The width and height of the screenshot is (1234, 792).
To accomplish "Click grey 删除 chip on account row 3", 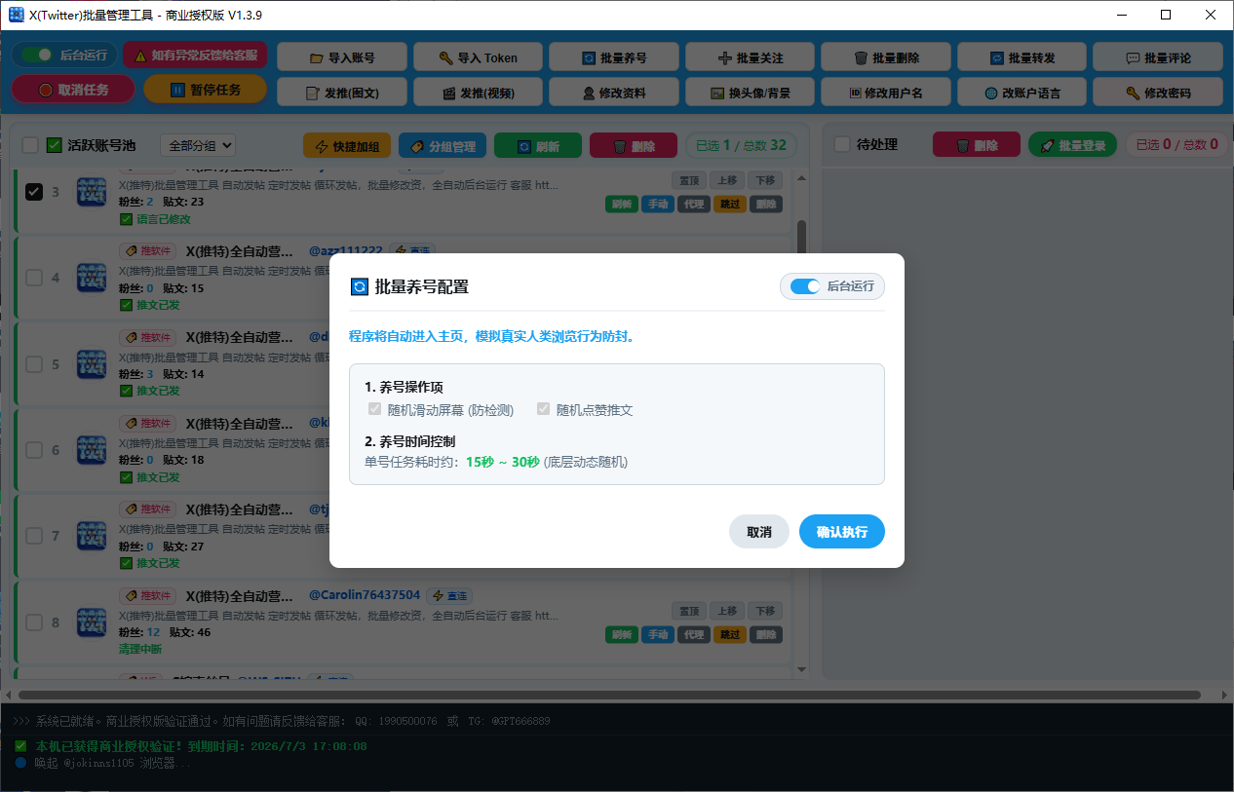I will tap(766, 204).
